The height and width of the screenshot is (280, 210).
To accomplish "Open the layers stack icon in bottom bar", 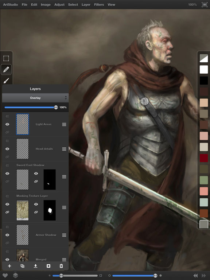I will [x=16, y=275].
